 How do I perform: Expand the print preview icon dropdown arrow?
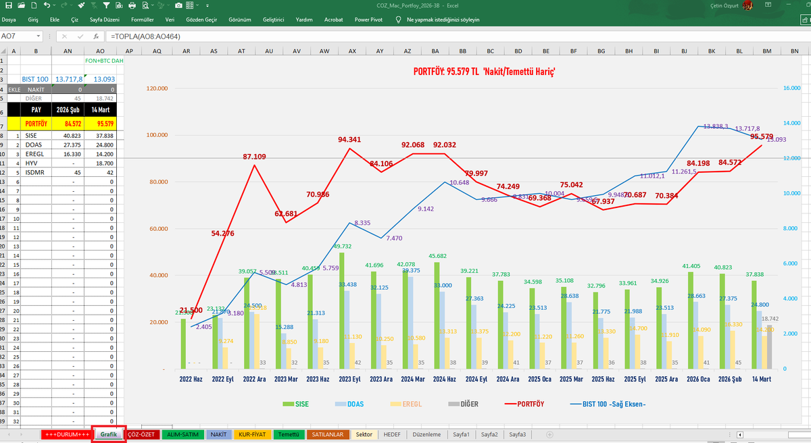pos(153,5)
